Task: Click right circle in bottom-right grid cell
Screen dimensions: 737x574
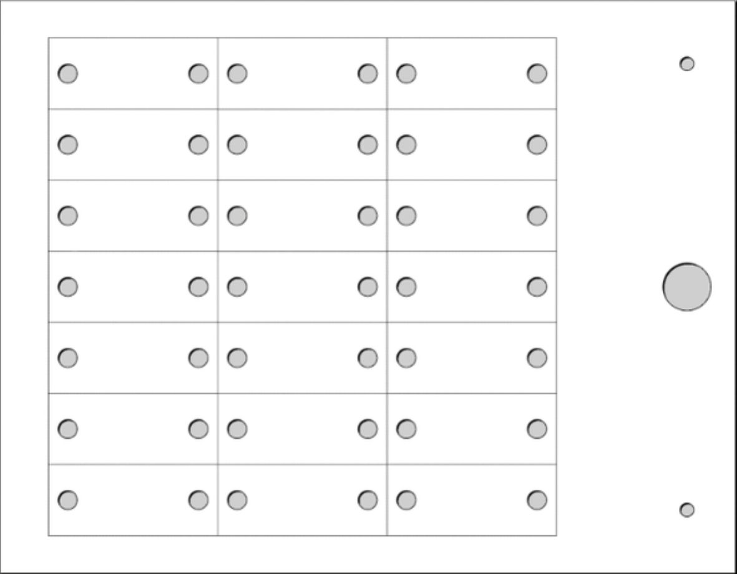Action: pyautogui.click(x=537, y=500)
